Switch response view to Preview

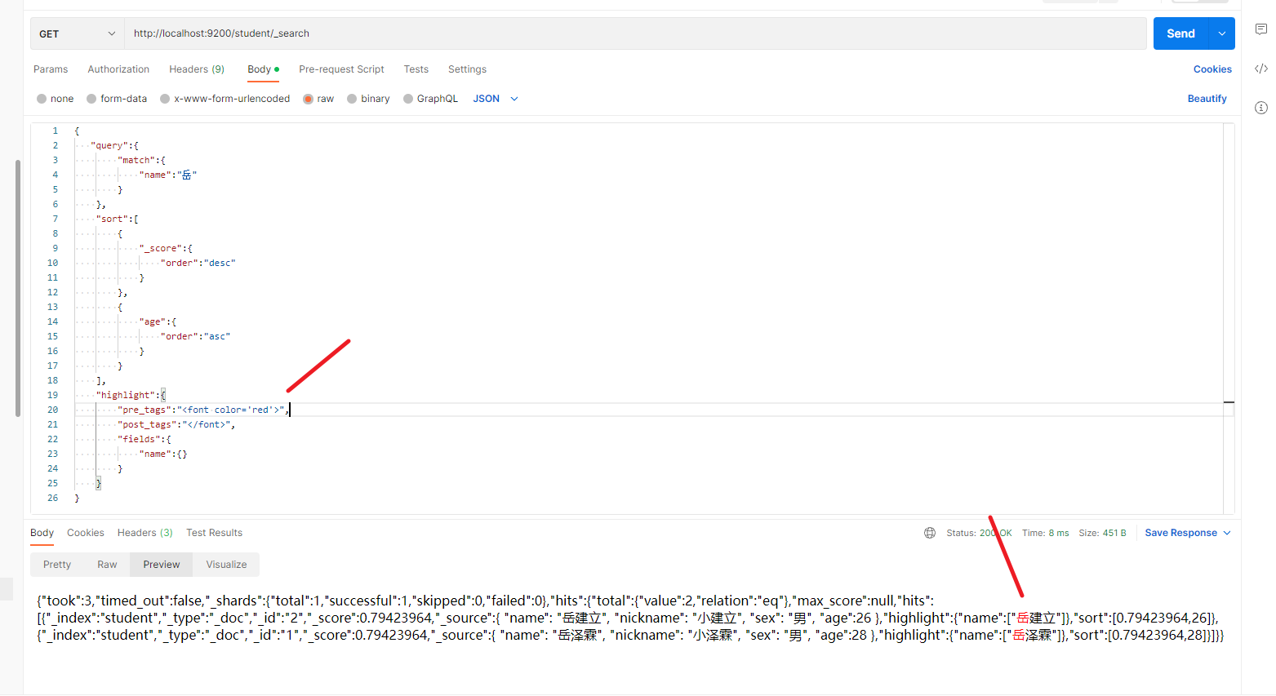tap(162, 565)
